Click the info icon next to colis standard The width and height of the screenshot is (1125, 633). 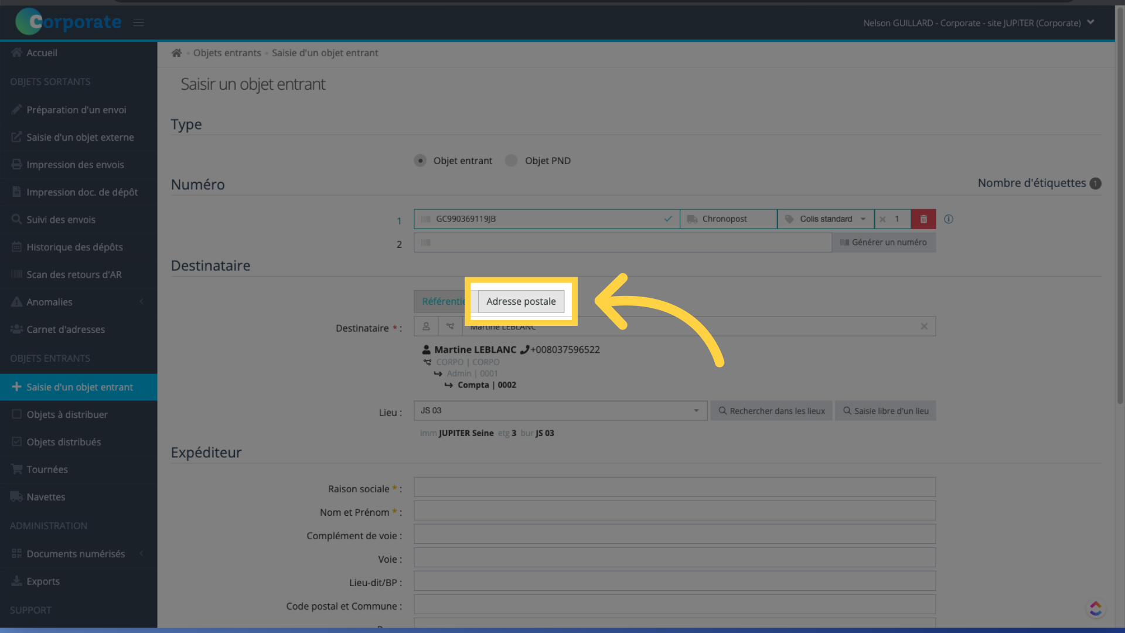point(949,219)
